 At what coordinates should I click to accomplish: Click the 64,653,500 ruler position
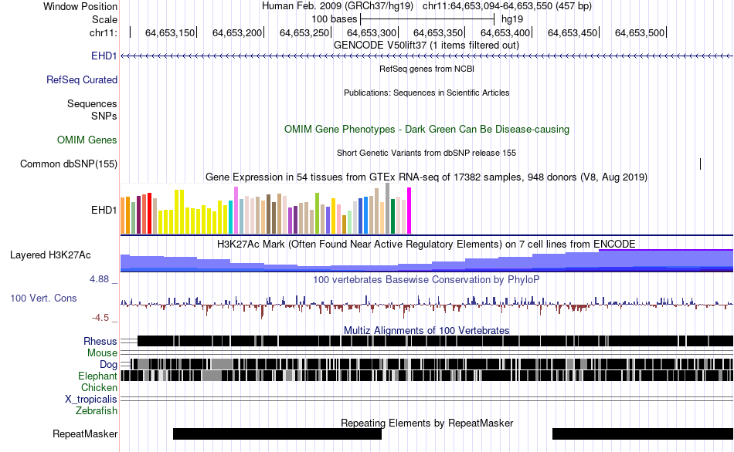point(640,32)
